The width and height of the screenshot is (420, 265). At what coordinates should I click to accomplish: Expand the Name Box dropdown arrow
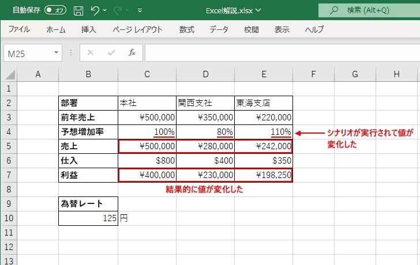(x=57, y=52)
